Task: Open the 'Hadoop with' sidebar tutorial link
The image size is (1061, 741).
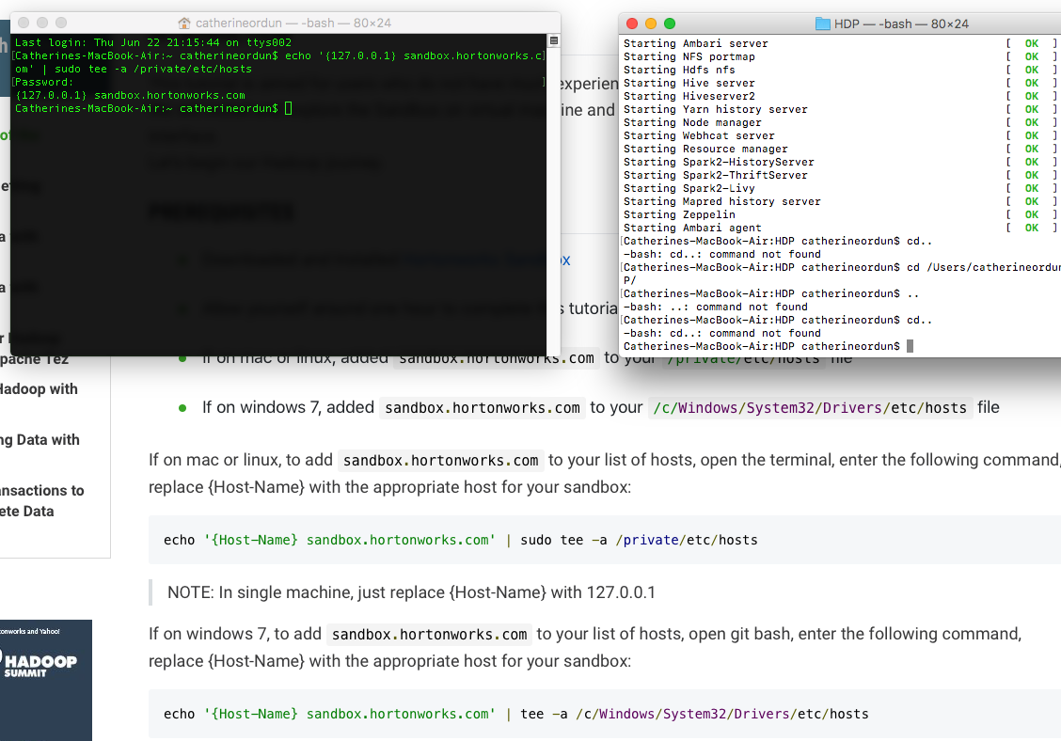Action: 40,389
